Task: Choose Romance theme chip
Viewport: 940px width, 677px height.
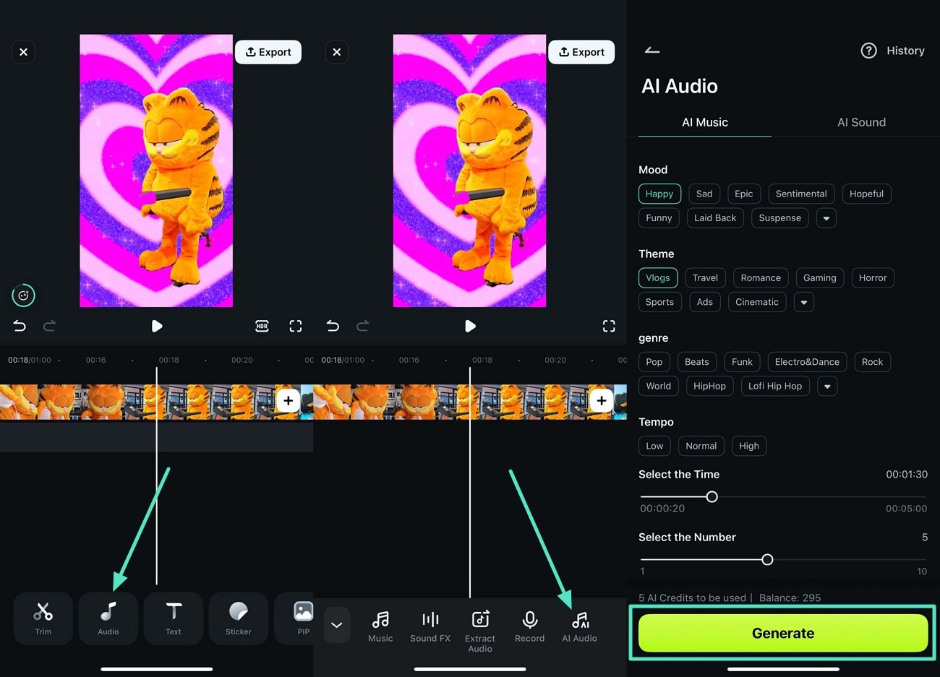Action: (x=761, y=277)
